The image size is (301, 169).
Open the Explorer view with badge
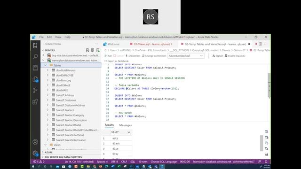(35, 79)
